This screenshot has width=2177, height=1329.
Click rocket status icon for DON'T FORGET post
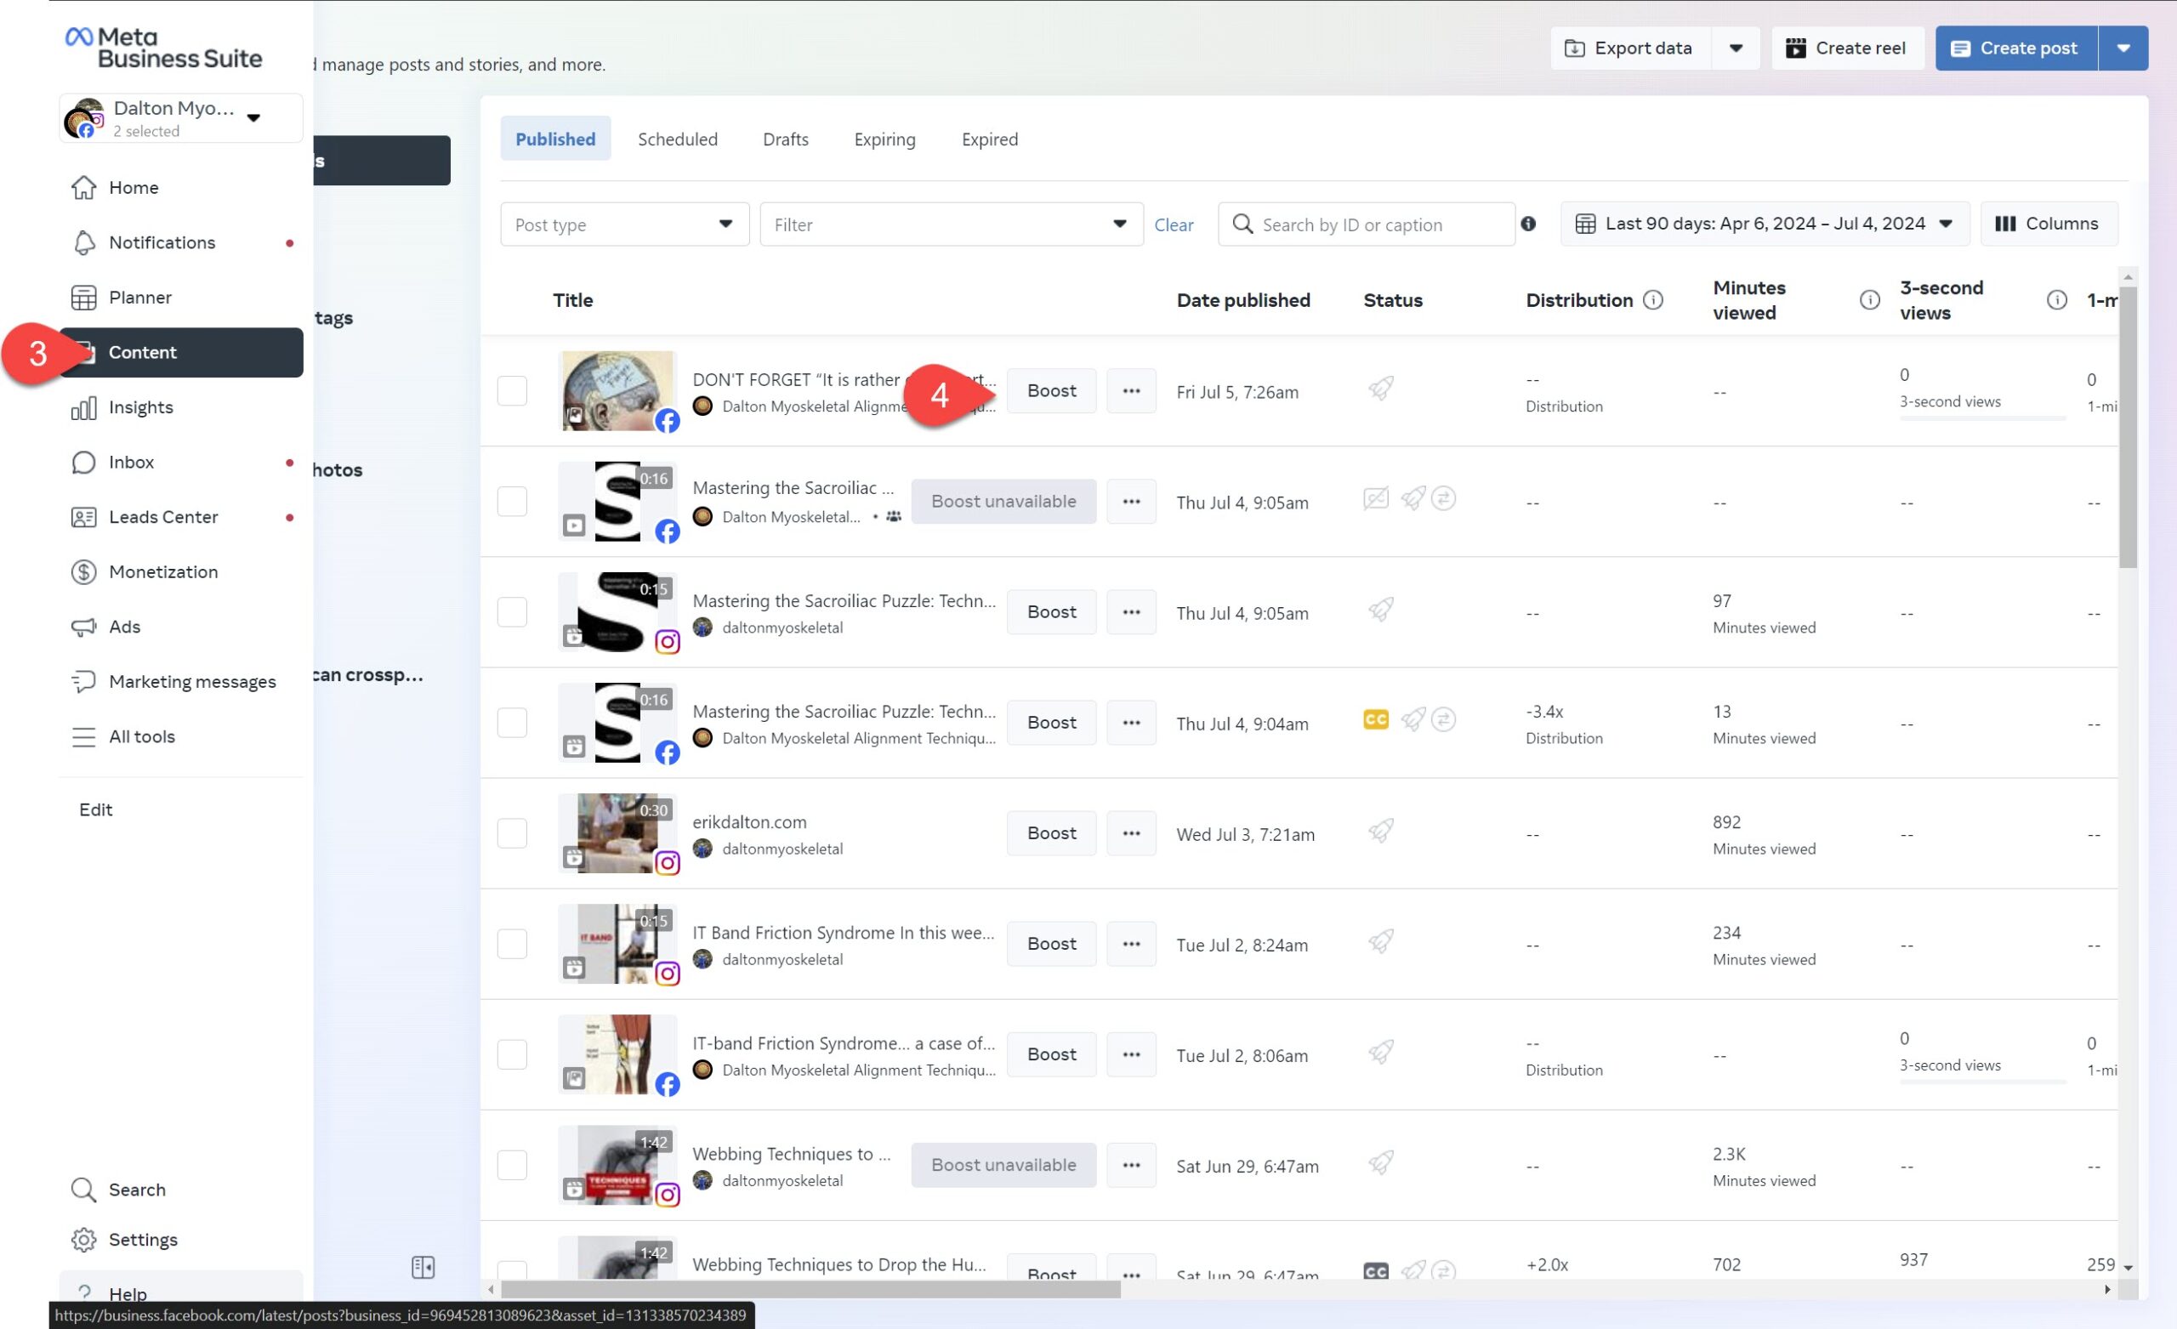coord(1381,387)
